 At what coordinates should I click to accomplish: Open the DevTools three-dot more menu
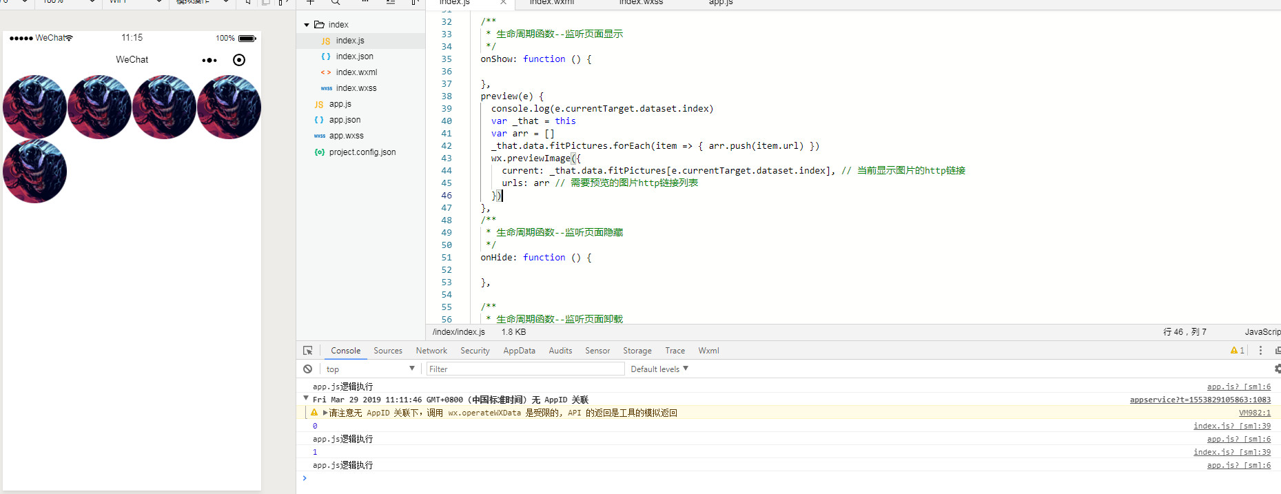[1260, 351]
